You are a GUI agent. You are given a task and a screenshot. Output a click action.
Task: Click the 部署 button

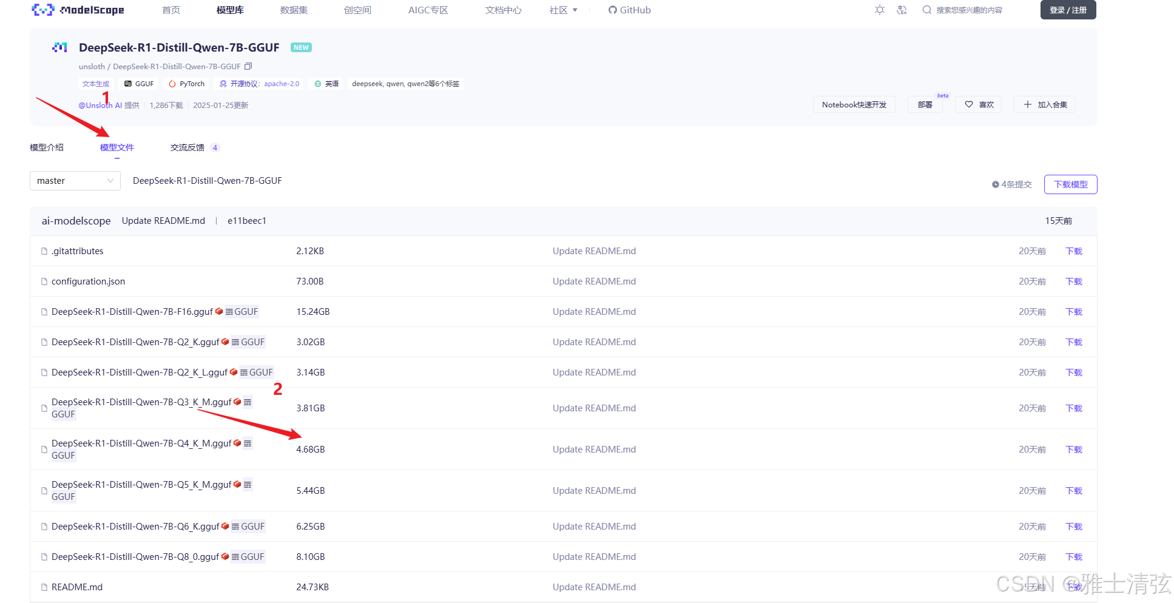tap(925, 104)
